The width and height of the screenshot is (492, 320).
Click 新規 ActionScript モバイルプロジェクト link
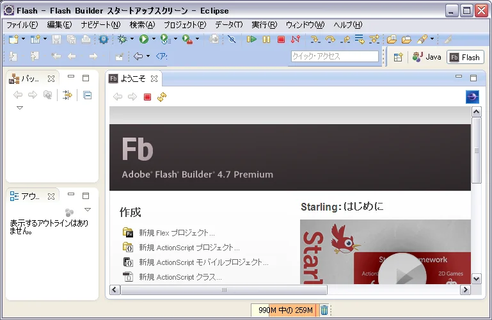(203, 262)
